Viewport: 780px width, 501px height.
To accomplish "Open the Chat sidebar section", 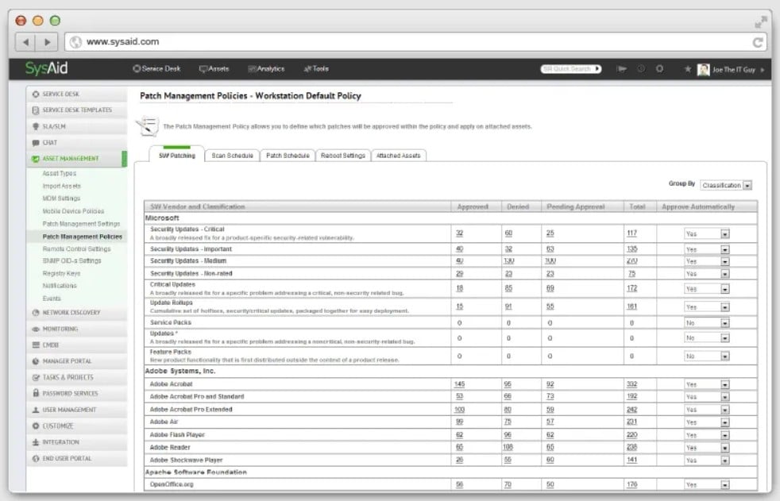I will click(x=76, y=143).
